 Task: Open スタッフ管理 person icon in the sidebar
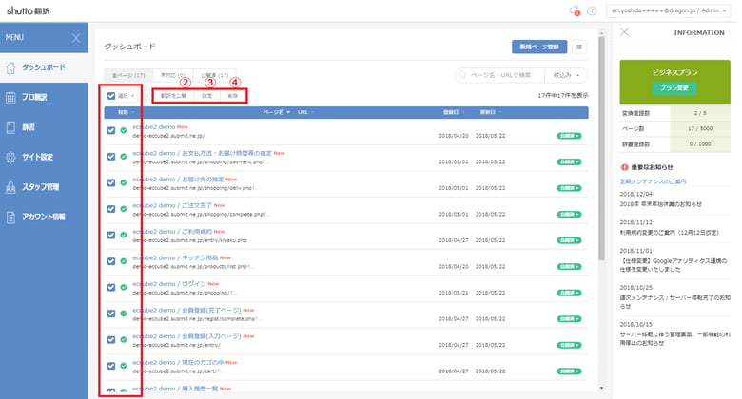click(x=10, y=187)
